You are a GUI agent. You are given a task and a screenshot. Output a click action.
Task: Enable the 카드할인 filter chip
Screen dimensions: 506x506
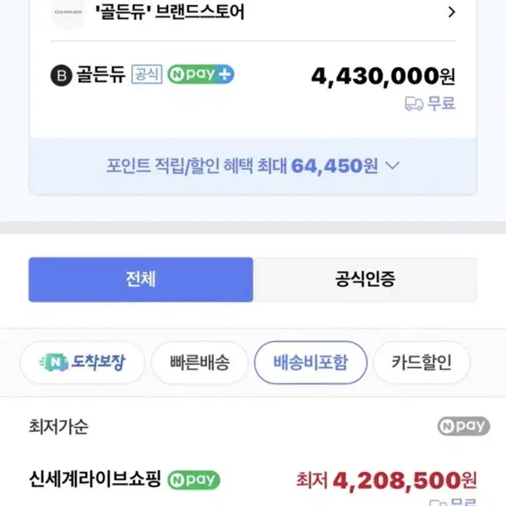(421, 362)
